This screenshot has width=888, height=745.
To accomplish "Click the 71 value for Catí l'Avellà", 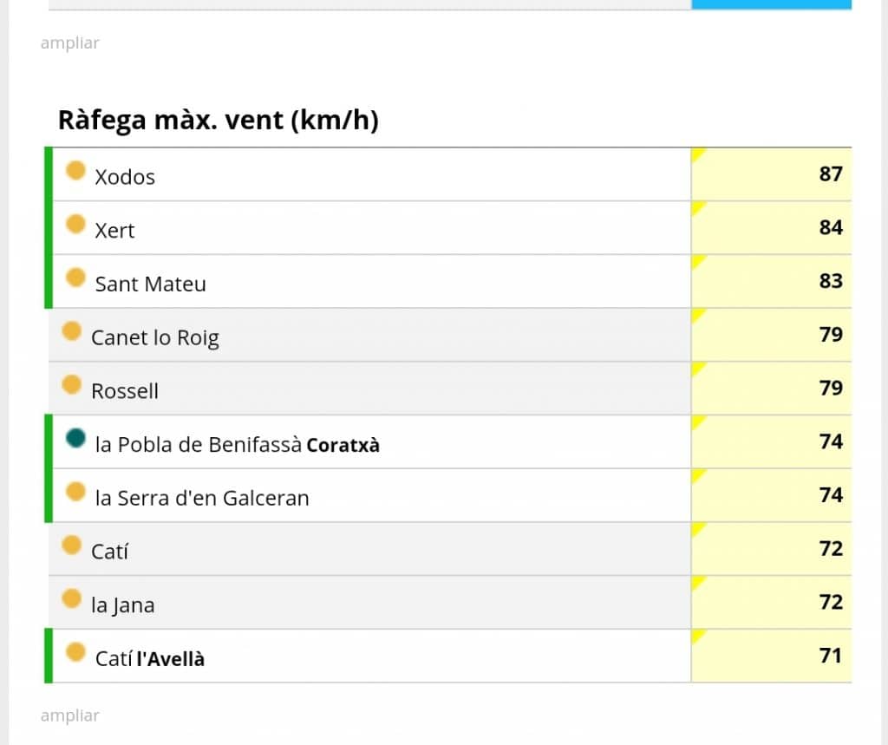I will (x=830, y=656).
